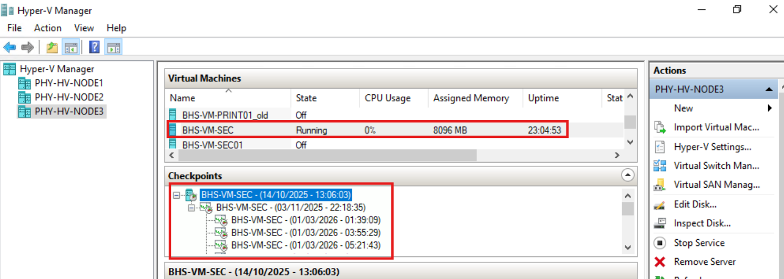Click the Edit Disk action icon
Screen dimensions: 784x279
pyautogui.click(x=660, y=205)
